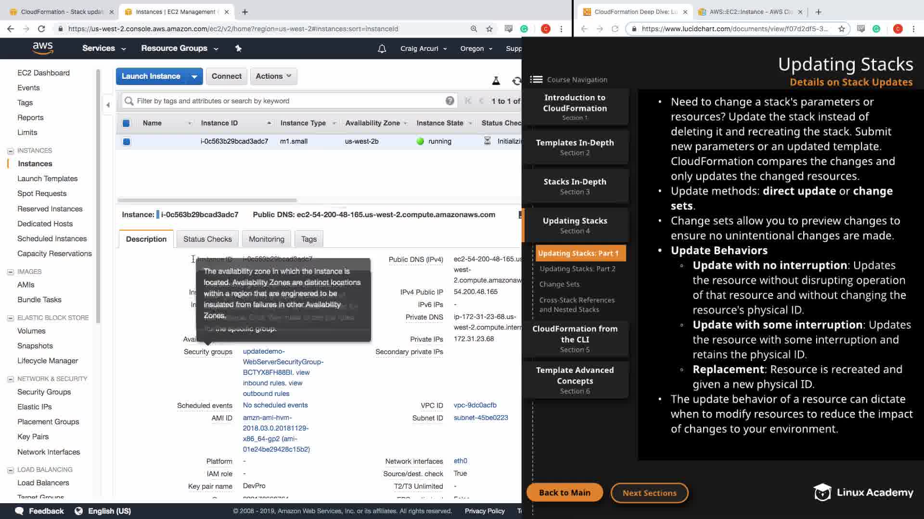
Task: Toggle the select-all instances checkbox
Action: pyautogui.click(x=126, y=123)
